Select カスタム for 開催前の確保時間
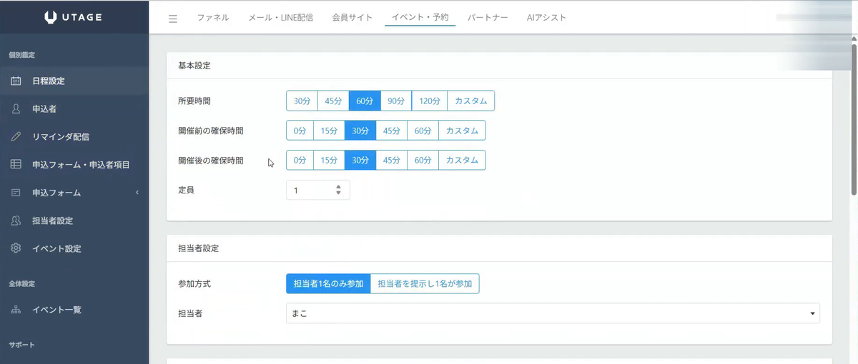 tap(462, 131)
